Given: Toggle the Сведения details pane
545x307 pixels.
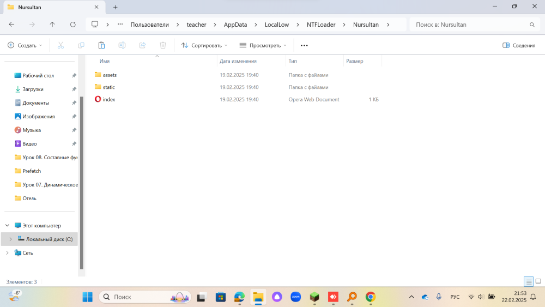Looking at the screenshot, I should click(x=519, y=46).
